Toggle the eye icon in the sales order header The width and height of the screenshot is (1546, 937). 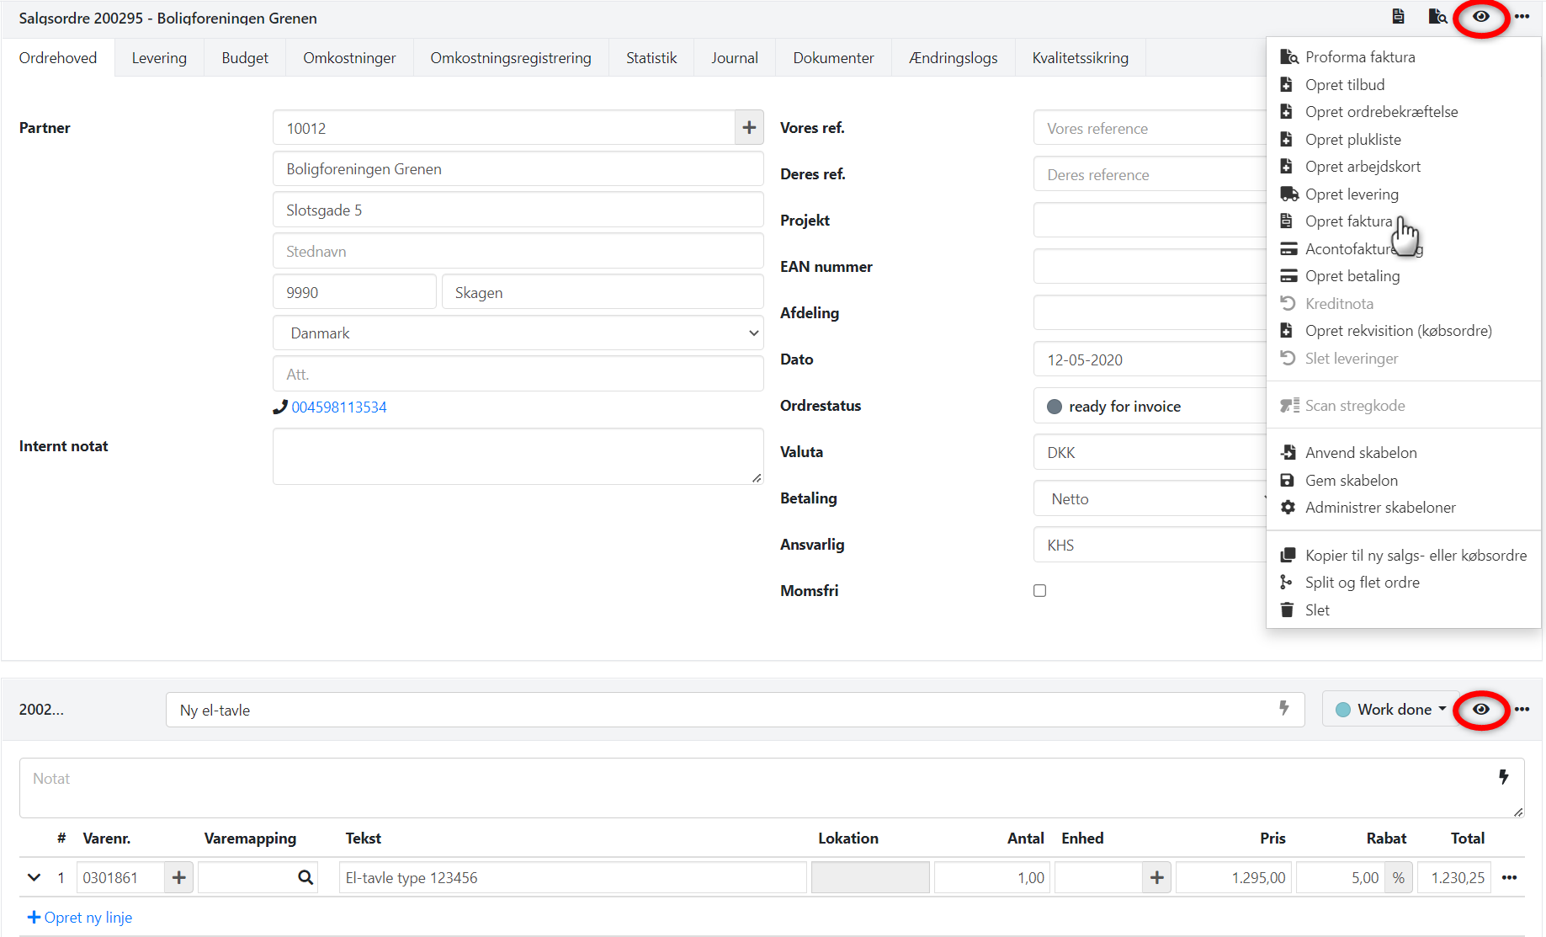1480,17
